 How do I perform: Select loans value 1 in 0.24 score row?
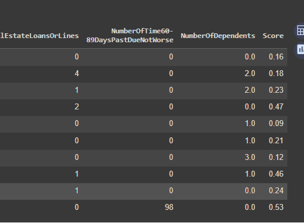(76, 191)
